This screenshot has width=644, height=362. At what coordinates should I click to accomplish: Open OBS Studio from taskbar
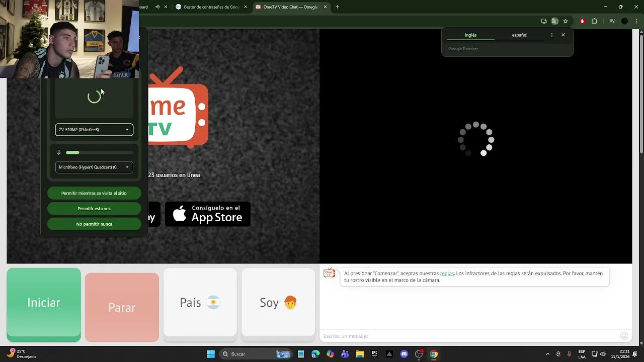pos(419,354)
